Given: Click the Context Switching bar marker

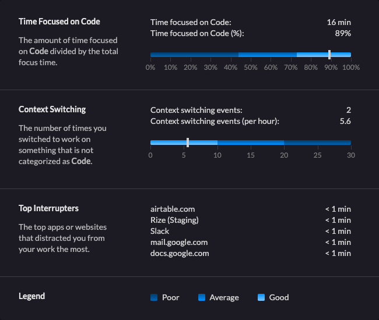Looking at the screenshot, I should click(x=188, y=142).
